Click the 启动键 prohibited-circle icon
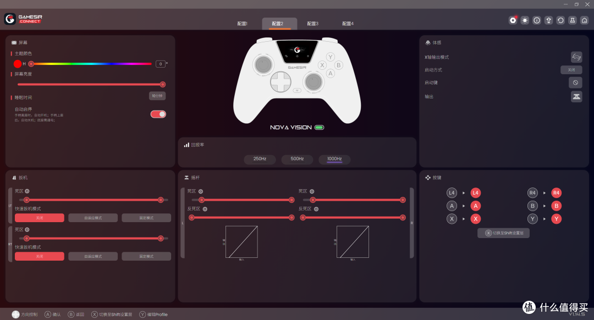594x320 pixels. pyautogui.click(x=575, y=82)
